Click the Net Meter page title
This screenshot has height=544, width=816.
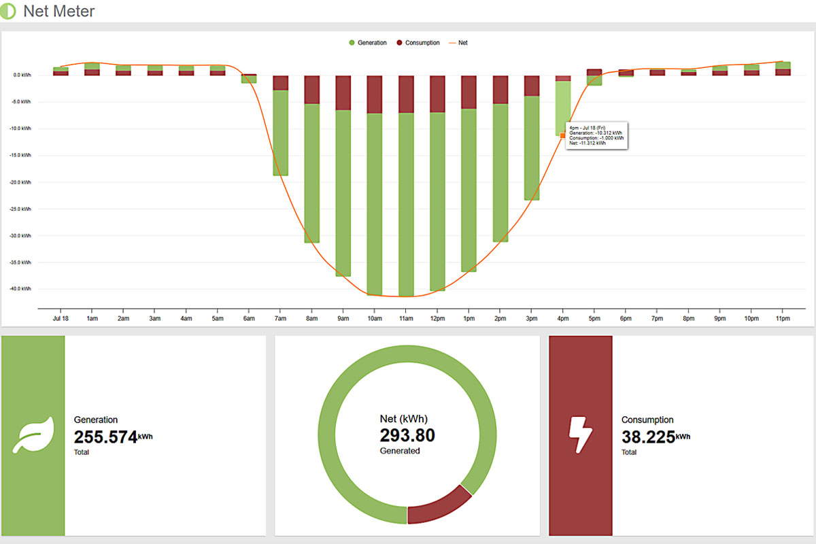point(59,12)
